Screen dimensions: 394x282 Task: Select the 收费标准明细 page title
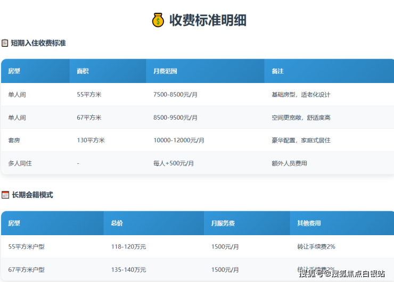pyautogui.click(x=208, y=20)
